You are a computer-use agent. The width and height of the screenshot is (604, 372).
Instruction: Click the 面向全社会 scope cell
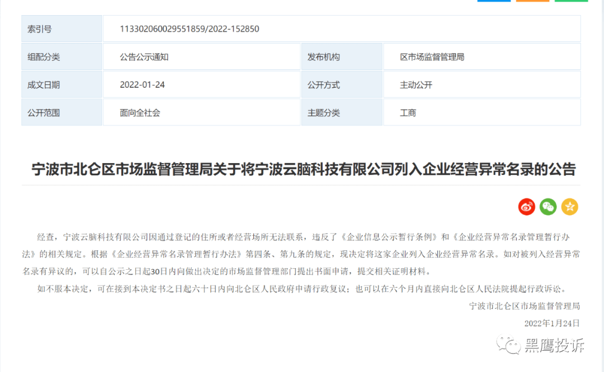click(201, 112)
